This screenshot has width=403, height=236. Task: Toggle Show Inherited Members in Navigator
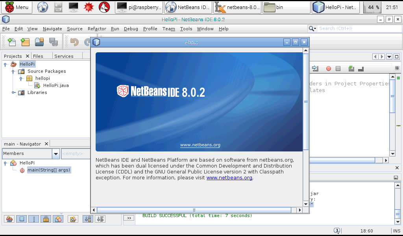9,219
